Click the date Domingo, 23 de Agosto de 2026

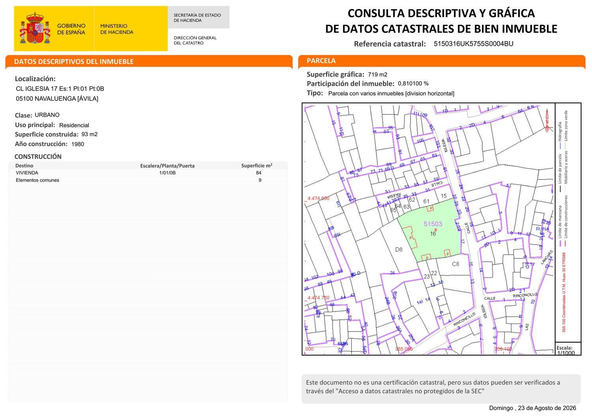tap(532, 408)
